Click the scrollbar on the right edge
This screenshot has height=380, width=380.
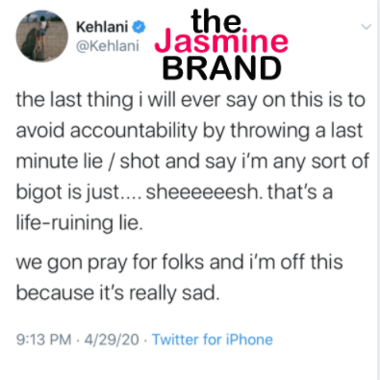pyautogui.click(x=378, y=190)
